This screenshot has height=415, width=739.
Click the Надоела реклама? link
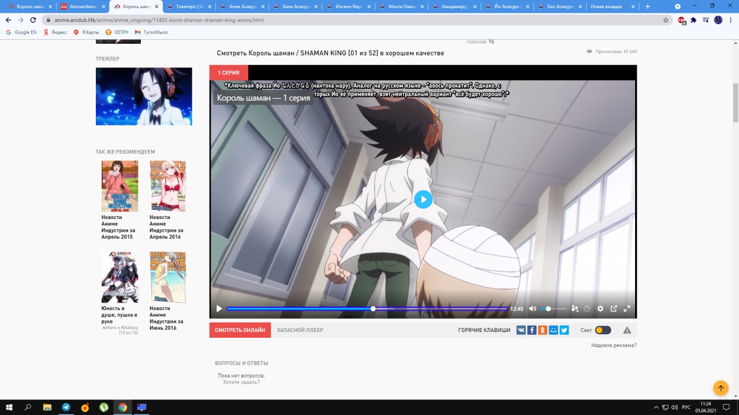coord(614,345)
